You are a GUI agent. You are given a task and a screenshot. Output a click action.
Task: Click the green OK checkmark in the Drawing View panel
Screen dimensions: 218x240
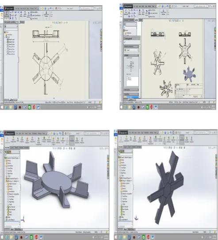tap(125, 42)
